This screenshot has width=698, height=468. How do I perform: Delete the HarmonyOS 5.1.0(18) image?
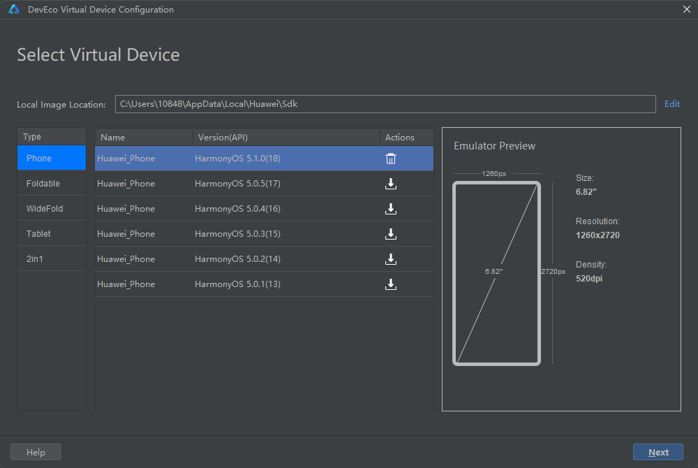coord(390,159)
